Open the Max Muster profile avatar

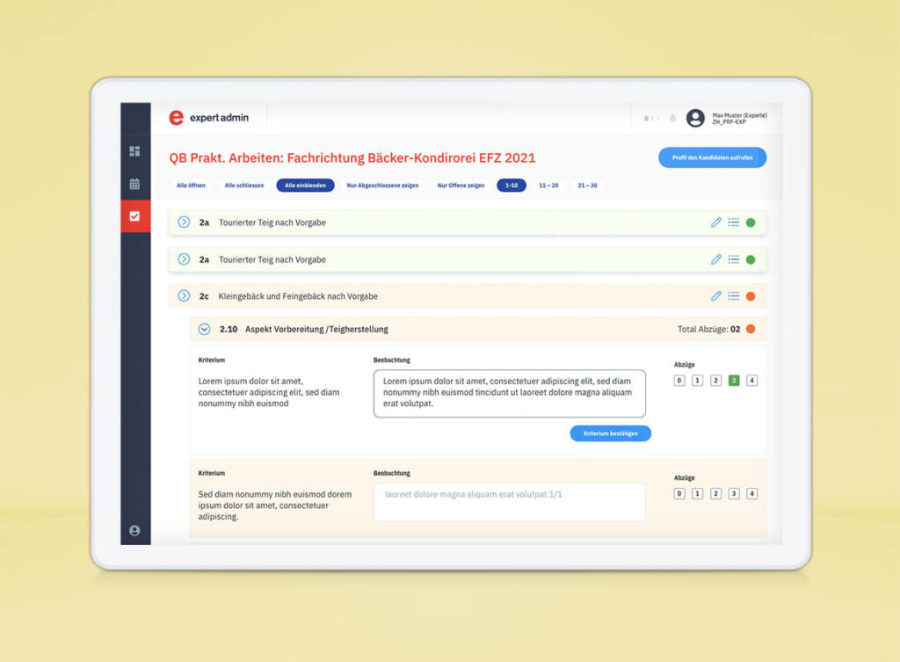point(694,118)
